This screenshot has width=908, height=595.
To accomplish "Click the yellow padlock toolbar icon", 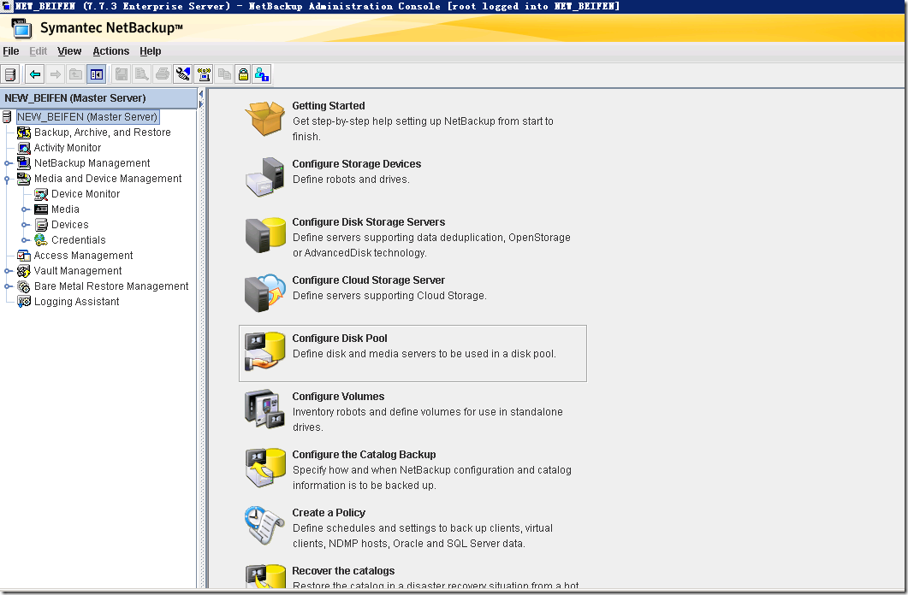I will click(243, 74).
